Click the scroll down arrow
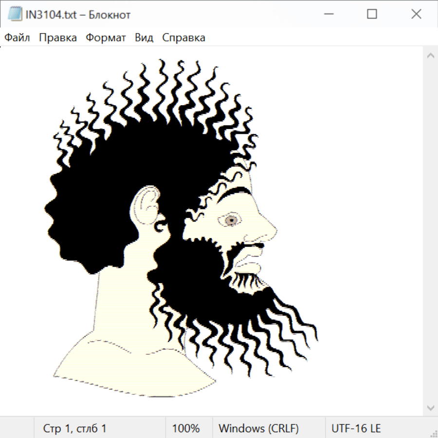 pyautogui.click(x=430, y=407)
